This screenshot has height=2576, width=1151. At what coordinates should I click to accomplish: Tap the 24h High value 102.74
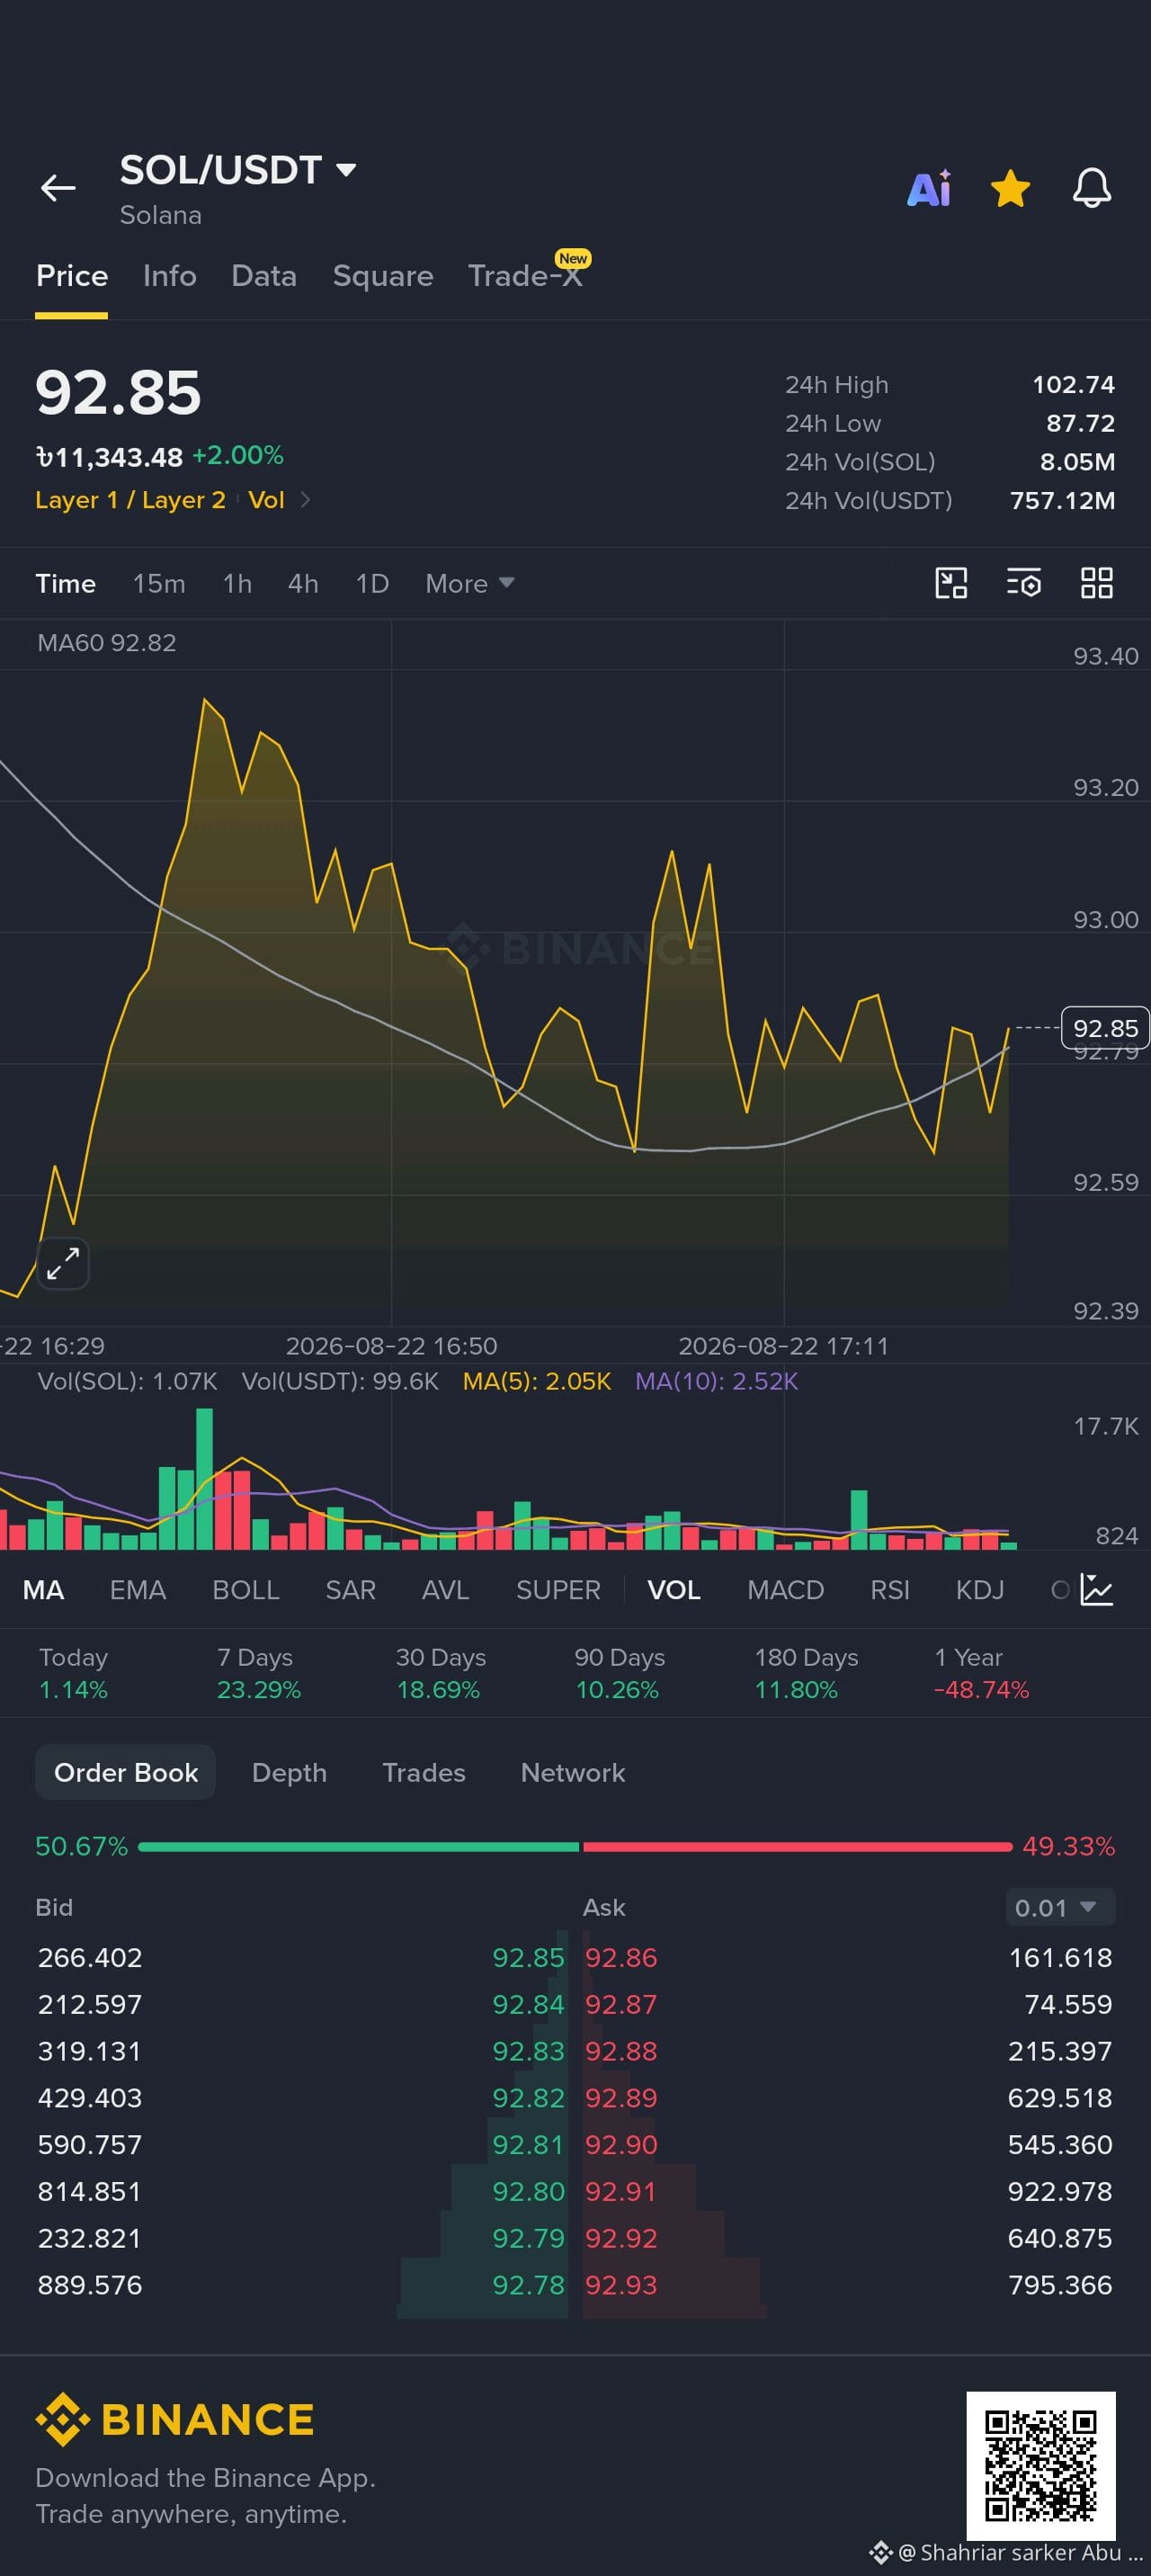click(x=1073, y=385)
